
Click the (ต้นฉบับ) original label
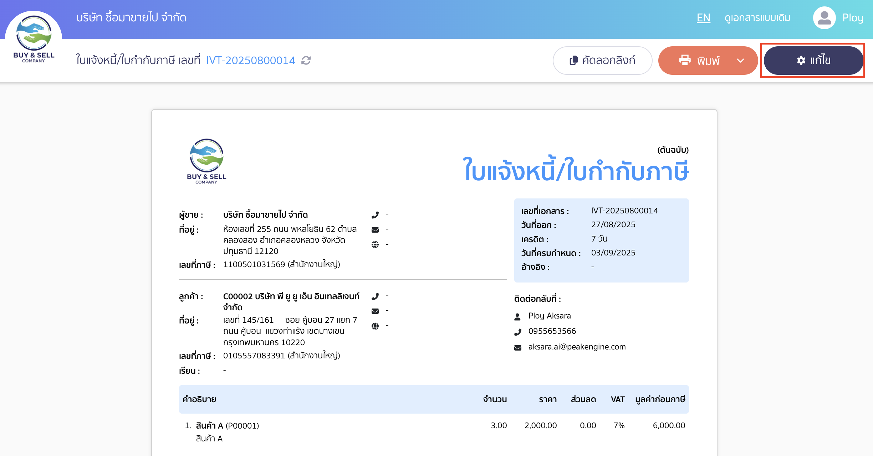[673, 150]
